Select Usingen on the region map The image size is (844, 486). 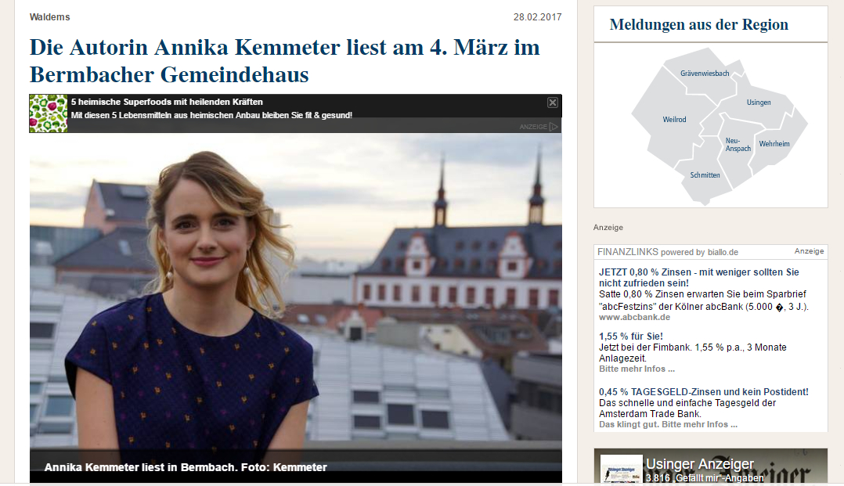[x=759, y=103]
